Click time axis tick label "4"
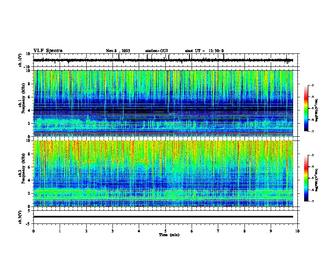This screenshot has width=335, height=259. click(139, 231)
